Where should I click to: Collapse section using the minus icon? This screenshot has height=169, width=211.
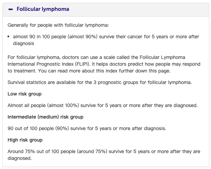click(11, 9)
